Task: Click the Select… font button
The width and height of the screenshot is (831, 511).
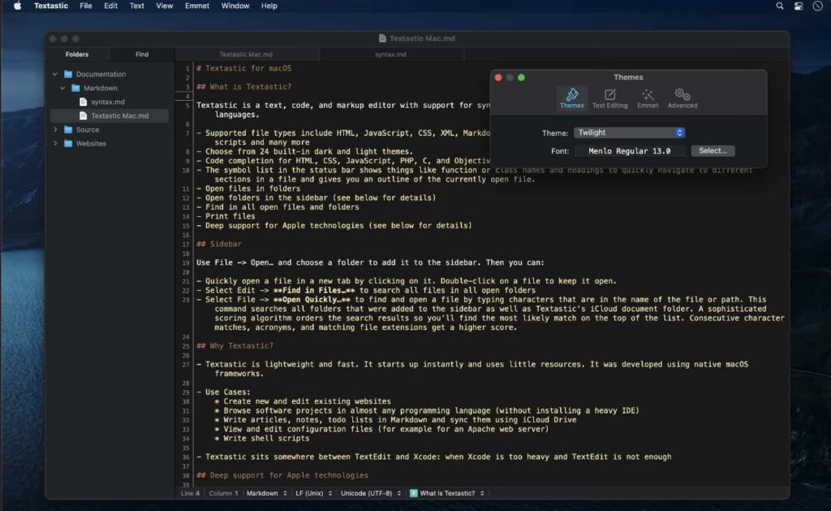Action: (713, 150)
